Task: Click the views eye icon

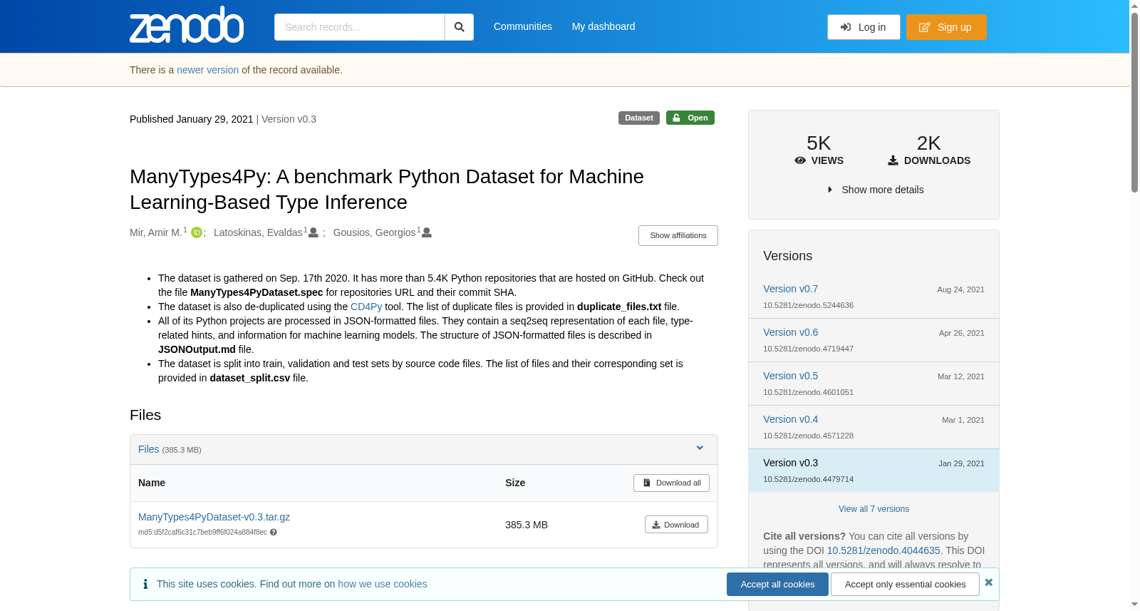Action: [800, 160]
